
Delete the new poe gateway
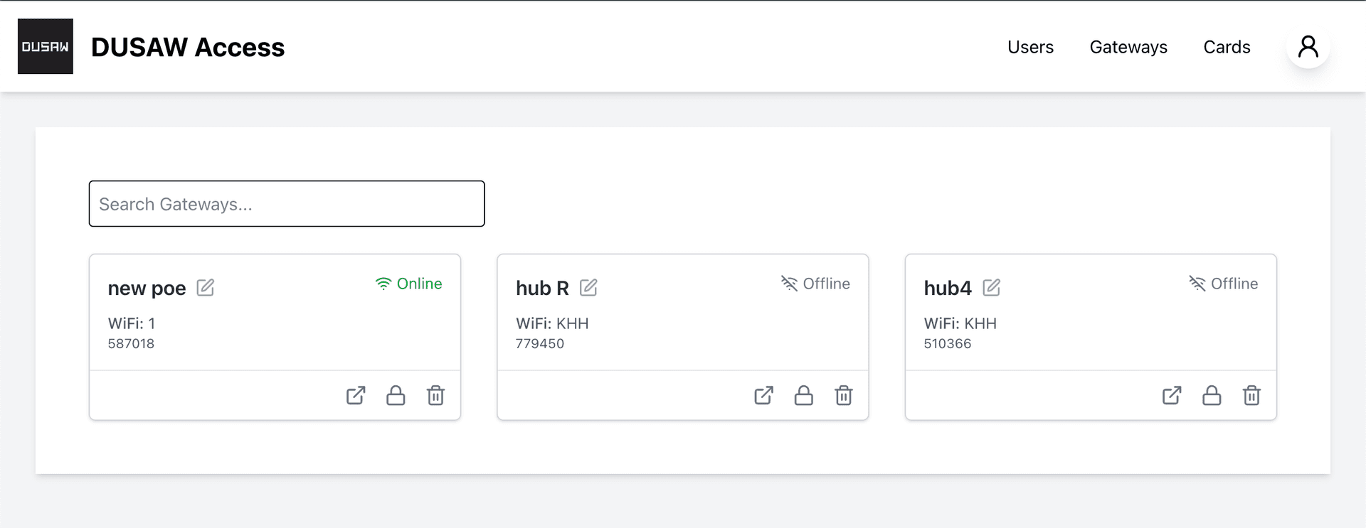(435, 396)
